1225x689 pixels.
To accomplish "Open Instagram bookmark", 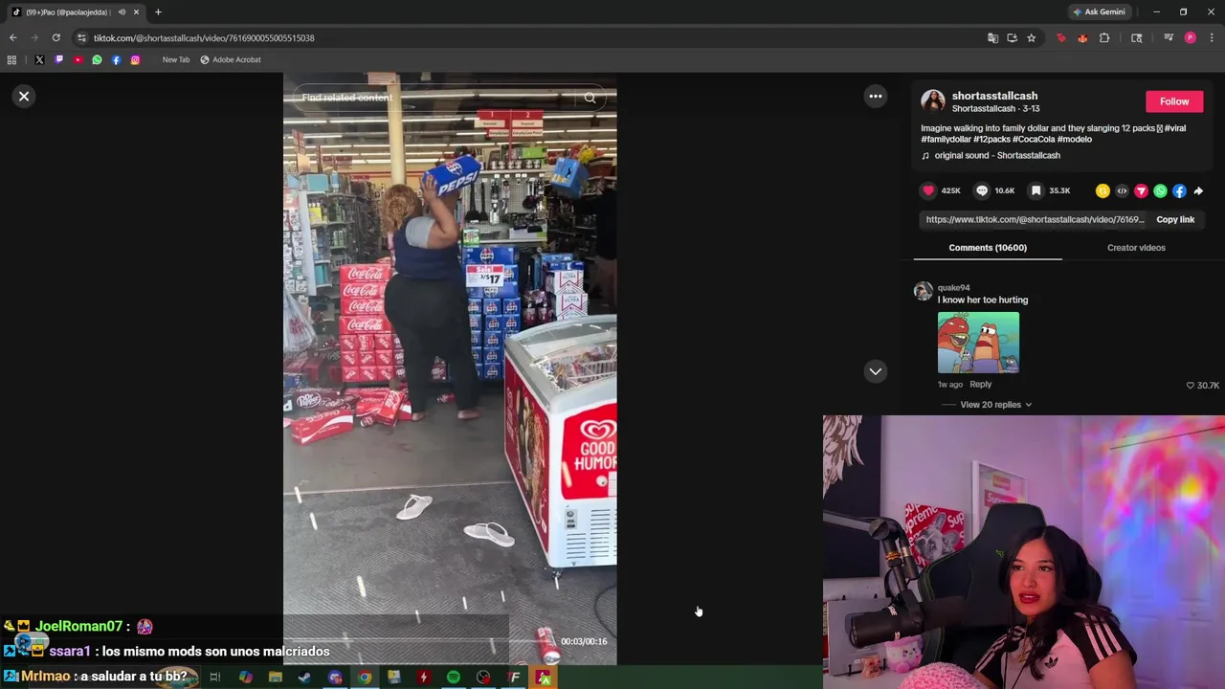I will click(x=135, y=59).
